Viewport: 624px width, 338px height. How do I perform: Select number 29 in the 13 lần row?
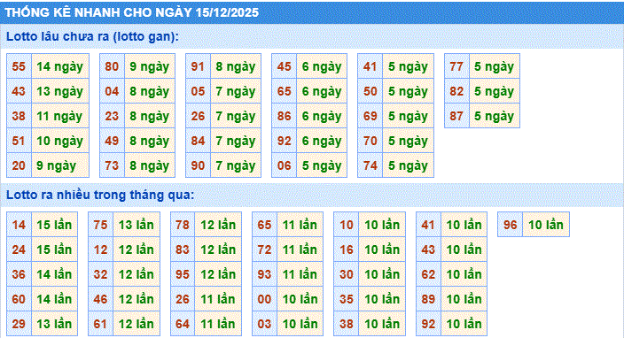pos(19,324)
